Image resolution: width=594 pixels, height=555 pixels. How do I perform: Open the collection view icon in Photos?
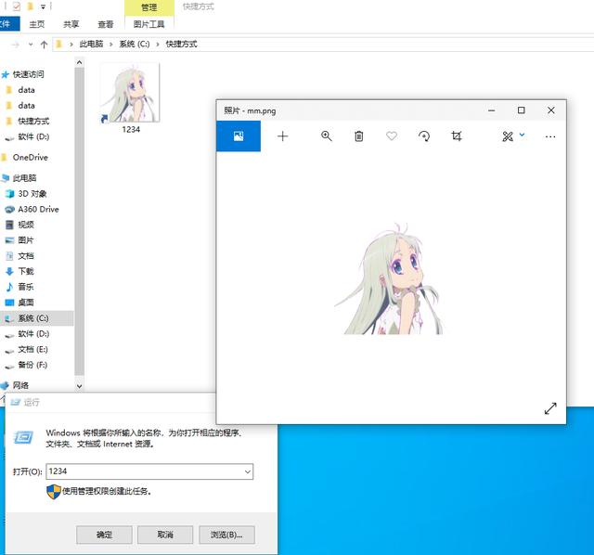pyautogui.click(x=239, y=136)
